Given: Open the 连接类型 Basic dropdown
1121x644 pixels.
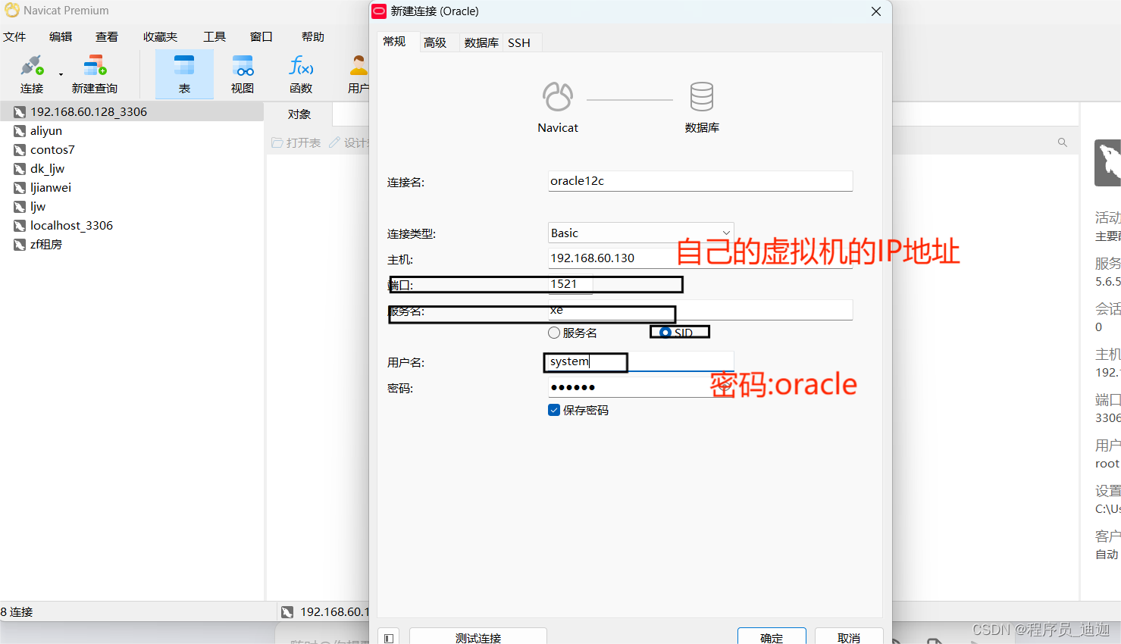Looking at the screenshot, I should point(640,233).
